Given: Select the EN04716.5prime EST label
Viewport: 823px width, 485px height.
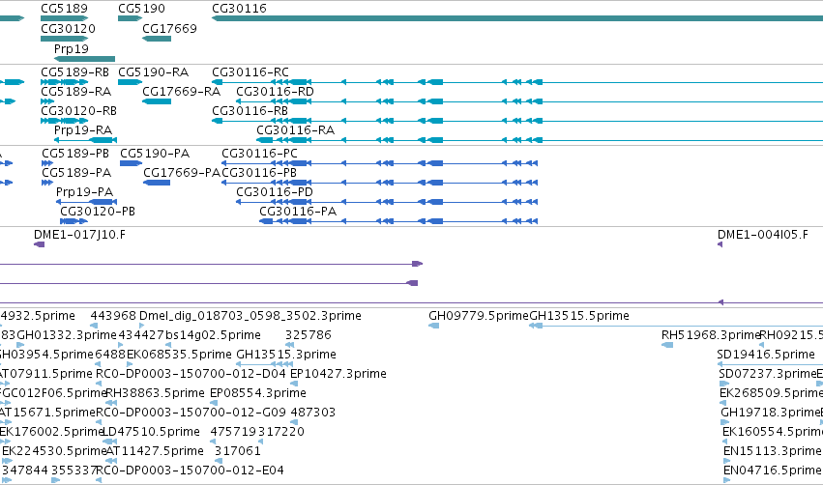Looking at the screenshot, I should coord(773,470).
